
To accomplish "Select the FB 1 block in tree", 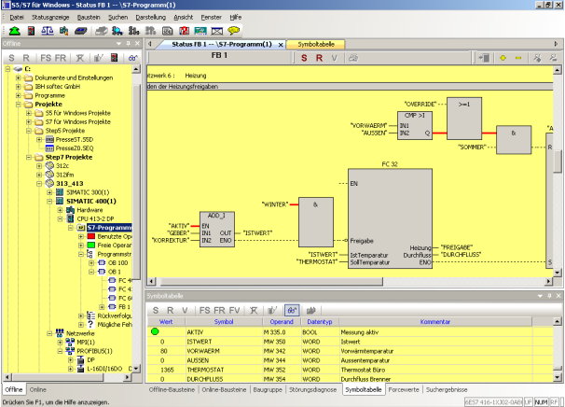I will (124, 307).
